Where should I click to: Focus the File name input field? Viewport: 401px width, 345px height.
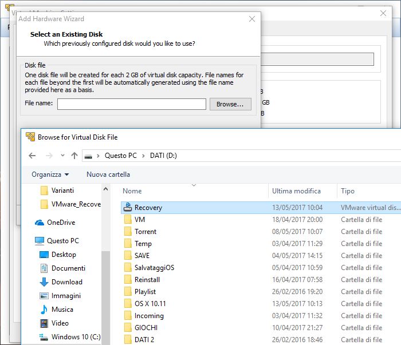point(131,104)
